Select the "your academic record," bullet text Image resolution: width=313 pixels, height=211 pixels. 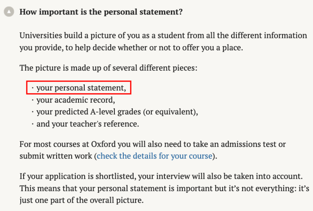tap(76, 100)
